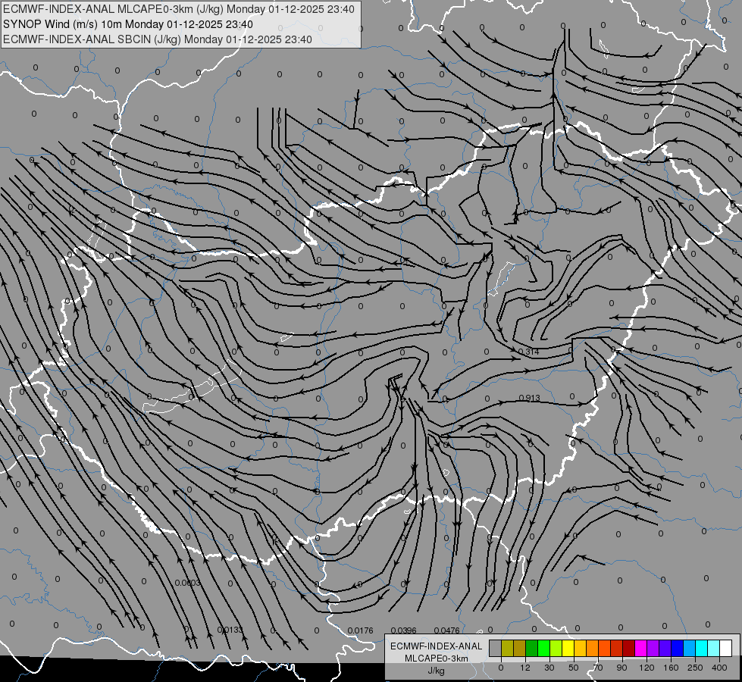The height and width of the screenshot is (682, 742).
Task: Select the amber legend swatch
Action: pyautogui.click(x=580, y=649)
